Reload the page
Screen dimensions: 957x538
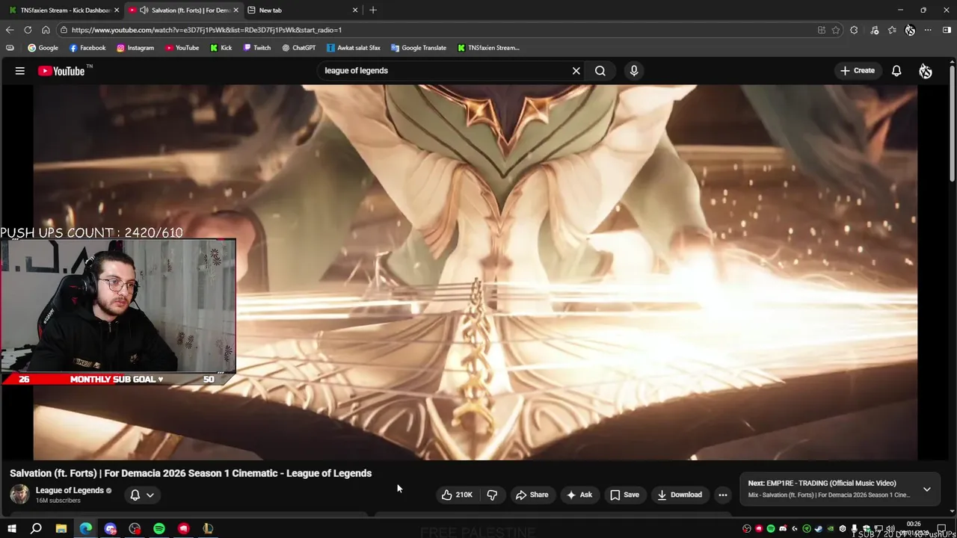click(28, 30)
